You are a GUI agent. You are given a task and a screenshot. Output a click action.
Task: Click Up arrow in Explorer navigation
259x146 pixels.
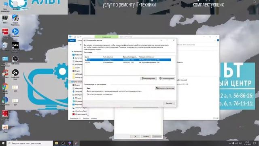[81, 45]
